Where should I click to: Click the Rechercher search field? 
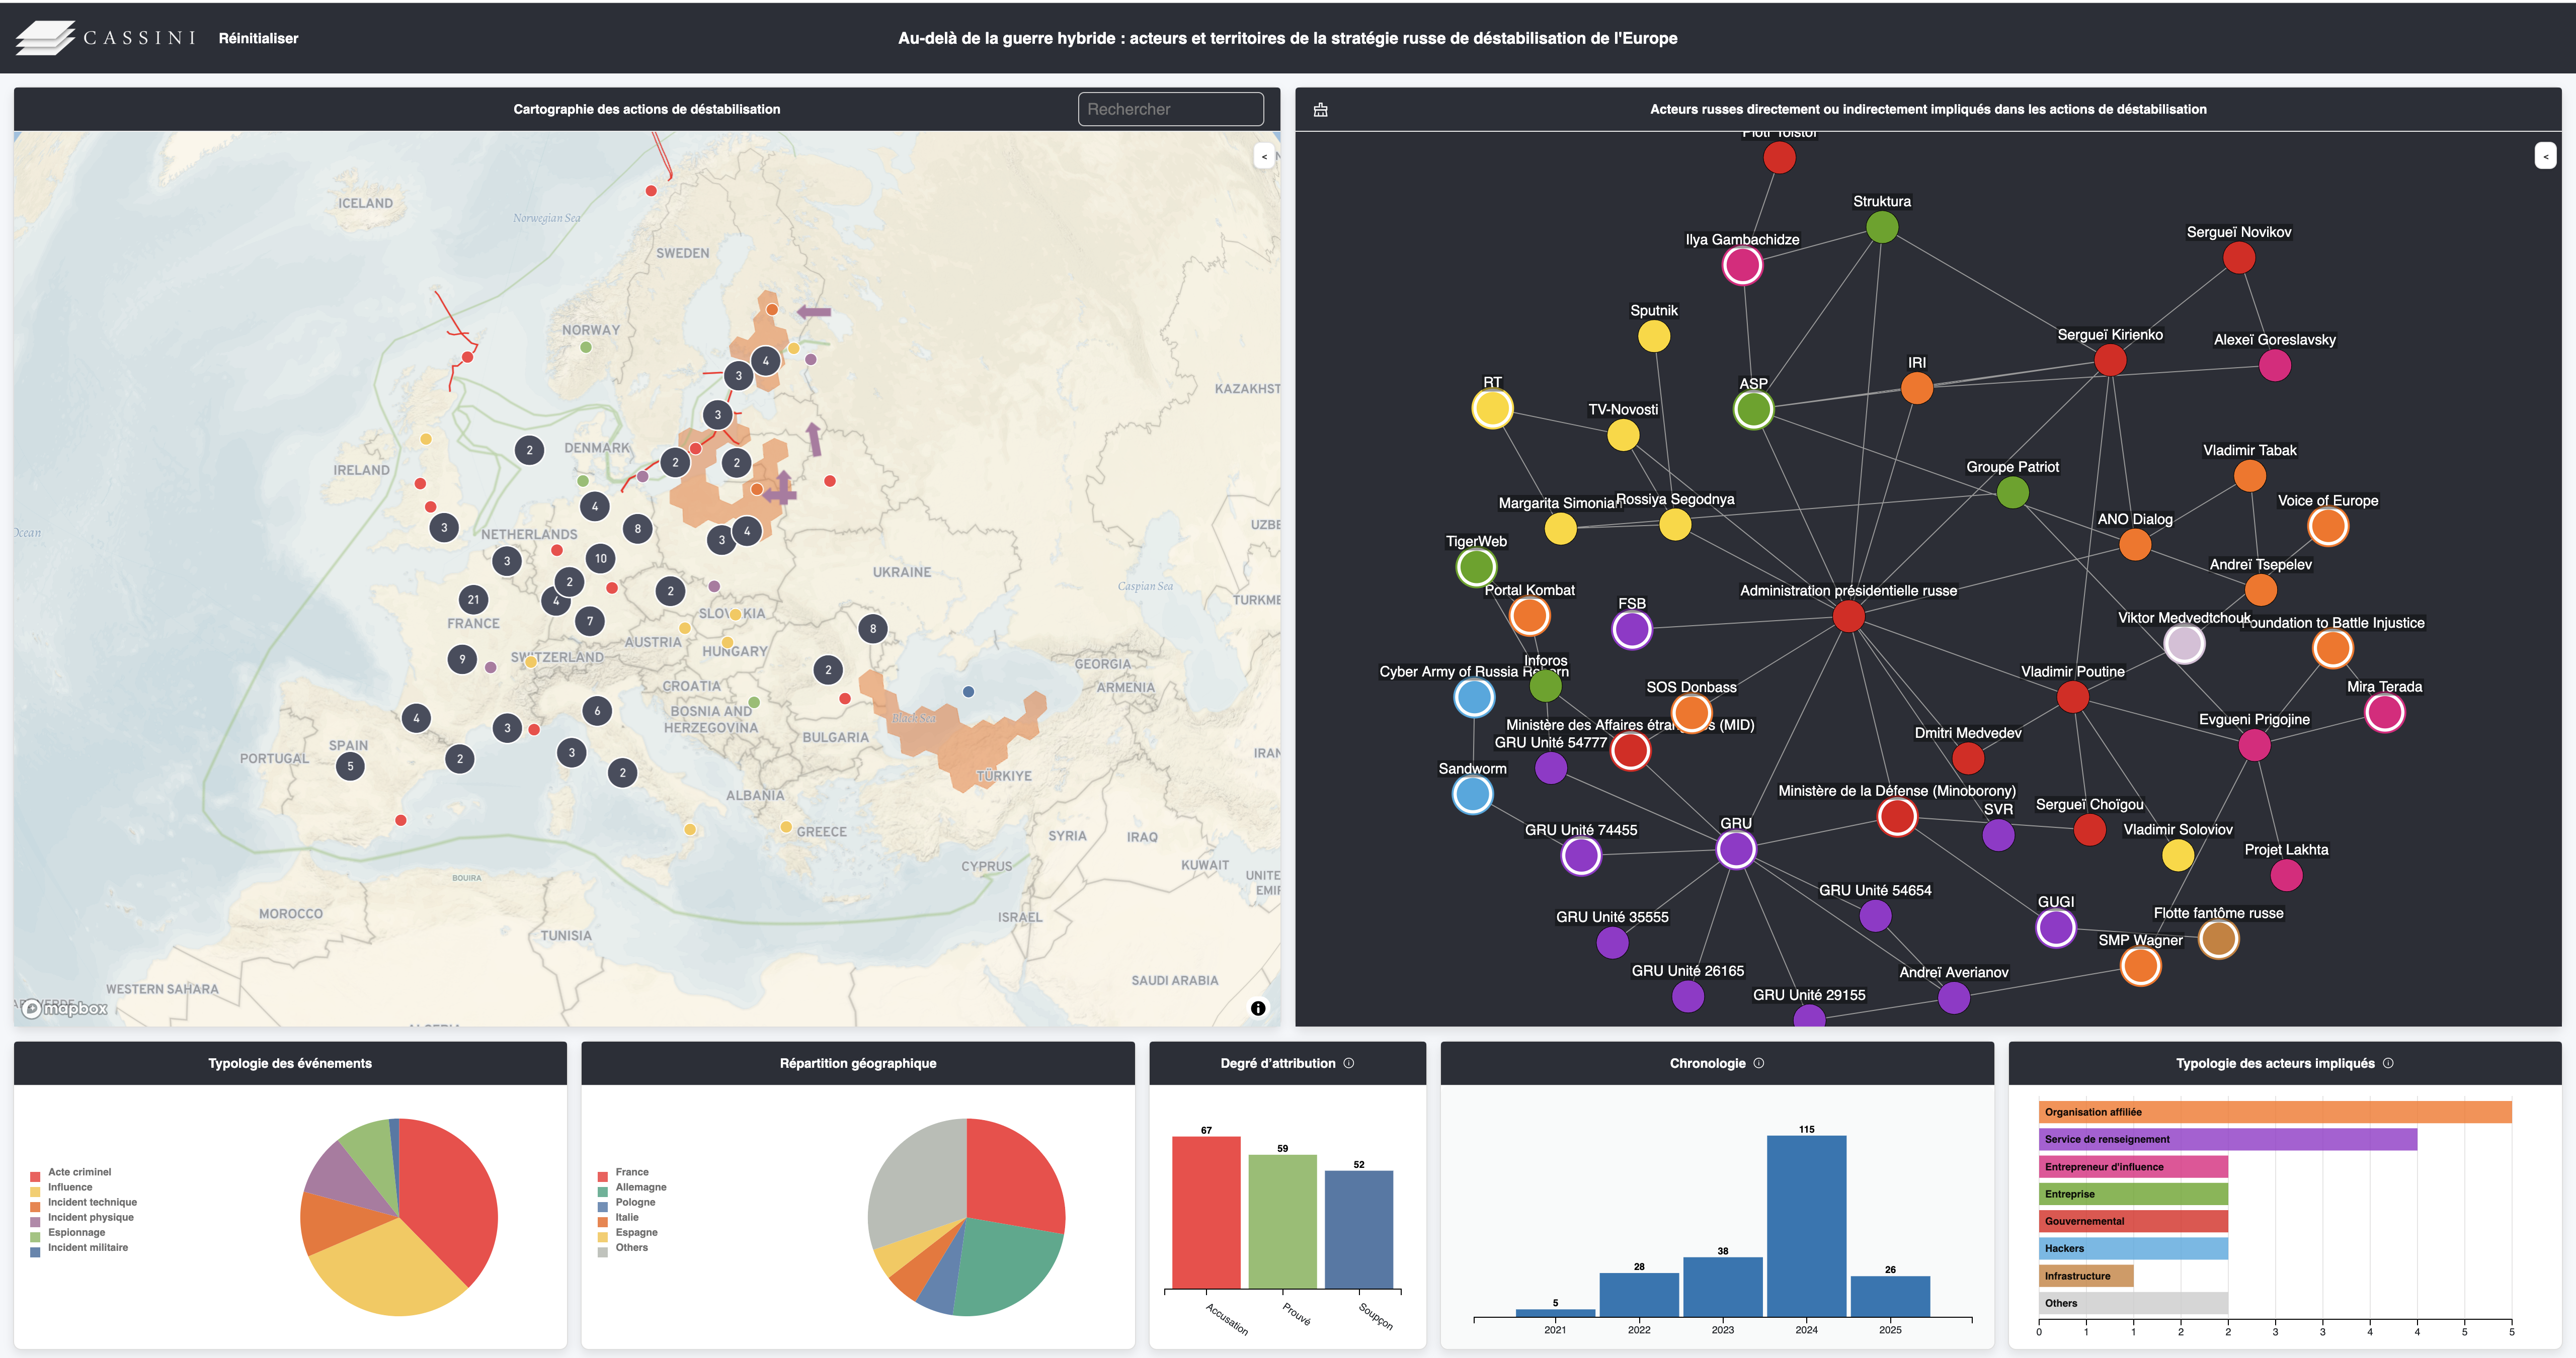[x=1170, y=109]
